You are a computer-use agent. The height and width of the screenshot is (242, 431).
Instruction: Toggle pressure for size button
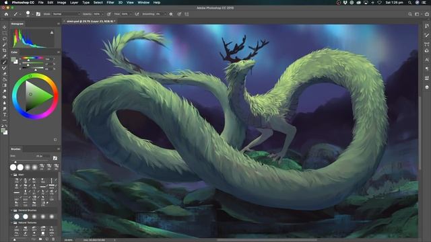coord(179,14)
